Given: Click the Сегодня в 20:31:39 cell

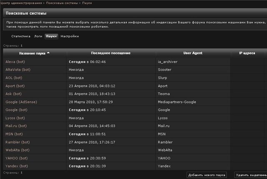Looking at the screenshot, I should [x=111, y=166].
